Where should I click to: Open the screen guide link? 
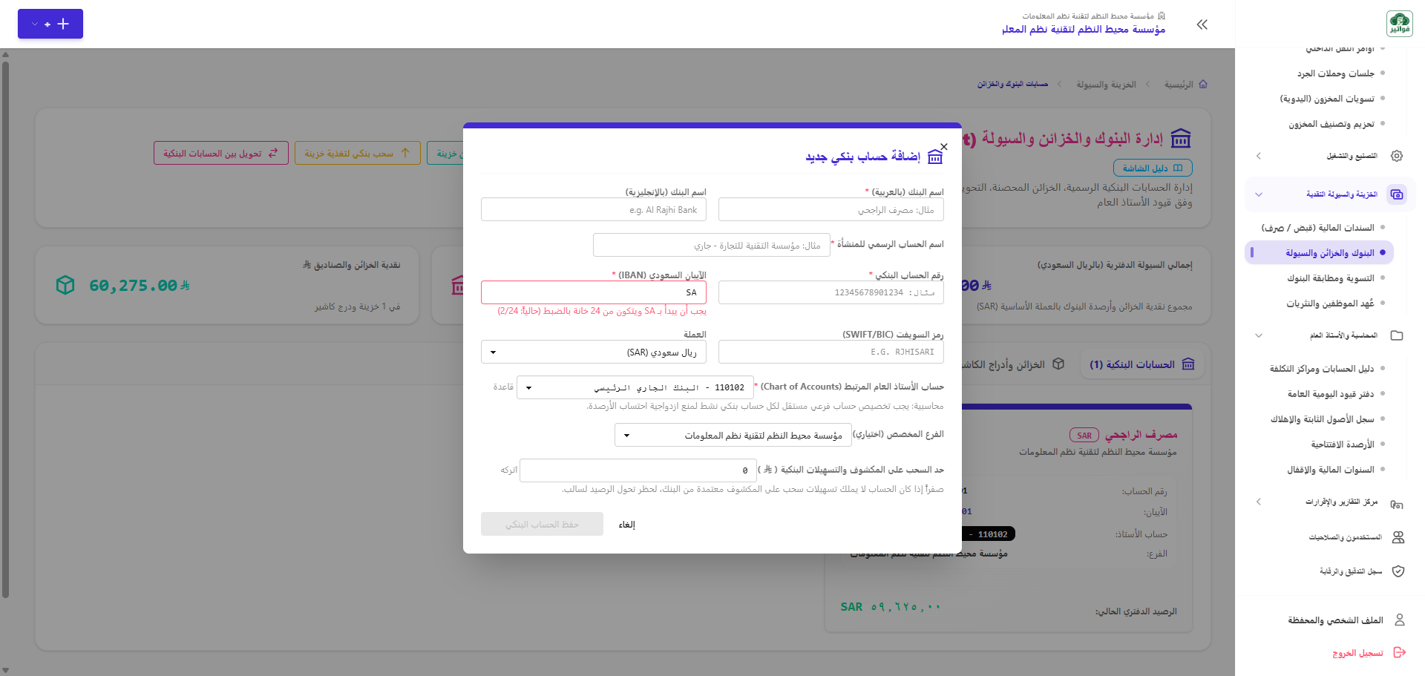(x=1153, y=168)
